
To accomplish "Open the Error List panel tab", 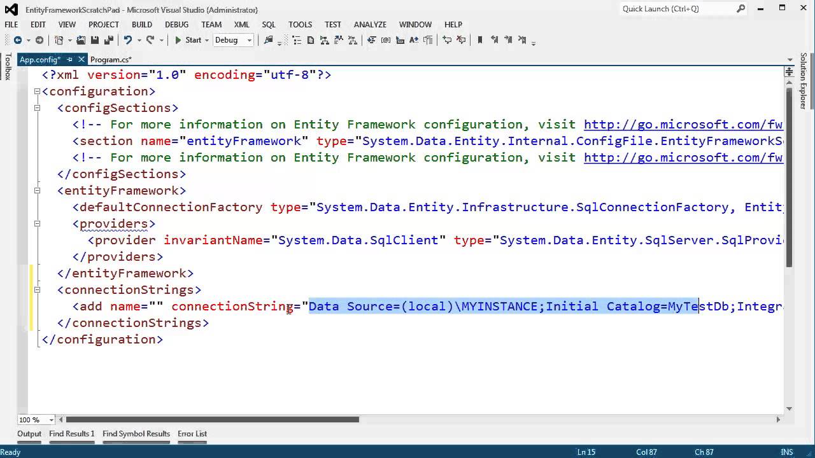I will point(192,434).
